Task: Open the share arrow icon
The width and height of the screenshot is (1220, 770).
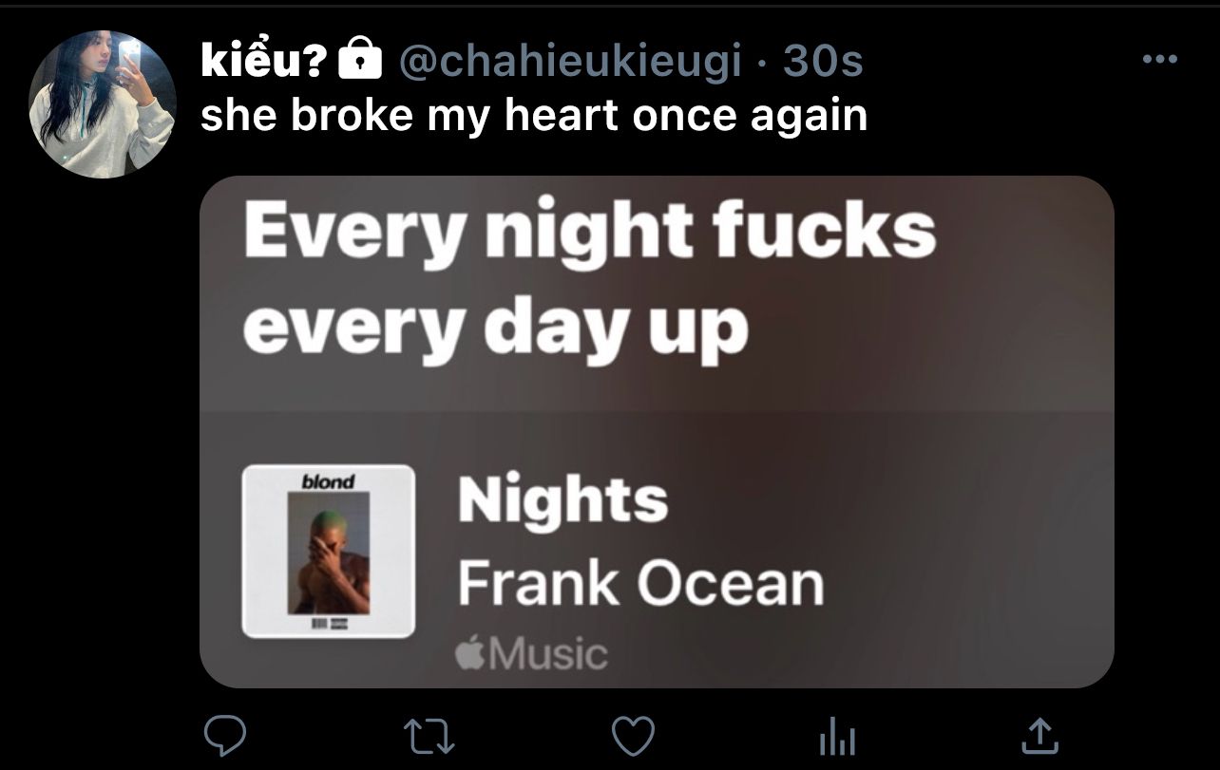Action: (x=1039, y=734)
